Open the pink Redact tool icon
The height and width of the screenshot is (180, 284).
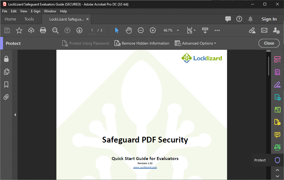(277, 72)
